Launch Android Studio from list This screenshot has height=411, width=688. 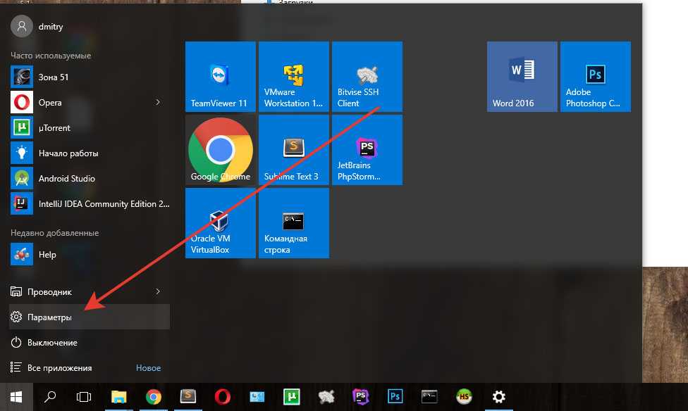pyautogui.click(x=90, y=178)
